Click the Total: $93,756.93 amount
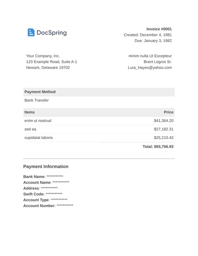 (158, 147)
